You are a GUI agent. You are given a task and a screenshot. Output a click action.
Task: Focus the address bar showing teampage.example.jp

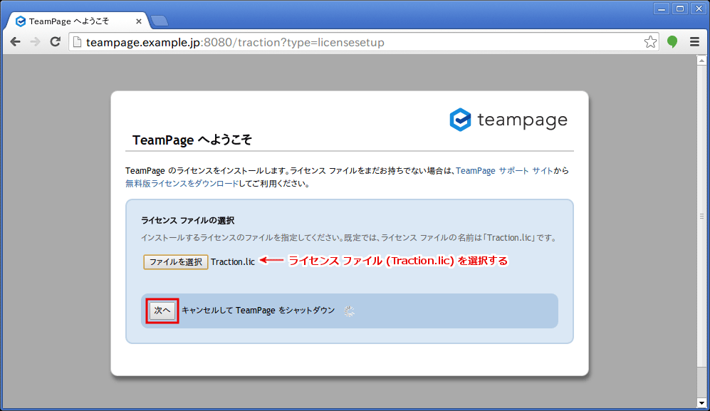(x=356, y=43)
